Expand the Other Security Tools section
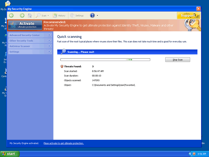Screen dimensions: 209x157 pyautogui.click(x=30, y=41)
